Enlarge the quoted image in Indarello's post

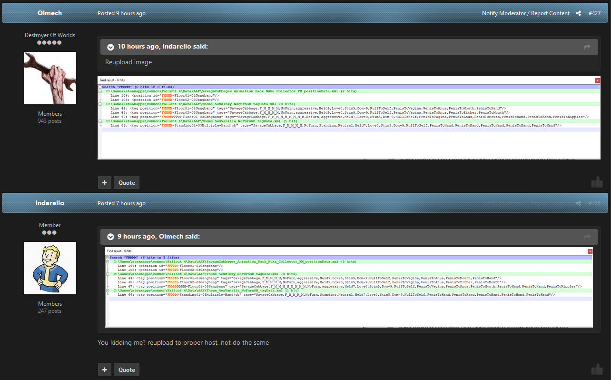[x=349, y=287]
